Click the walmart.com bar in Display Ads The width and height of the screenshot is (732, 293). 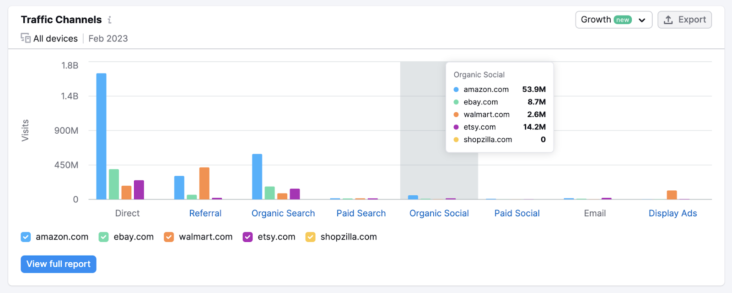pos(672,195)
